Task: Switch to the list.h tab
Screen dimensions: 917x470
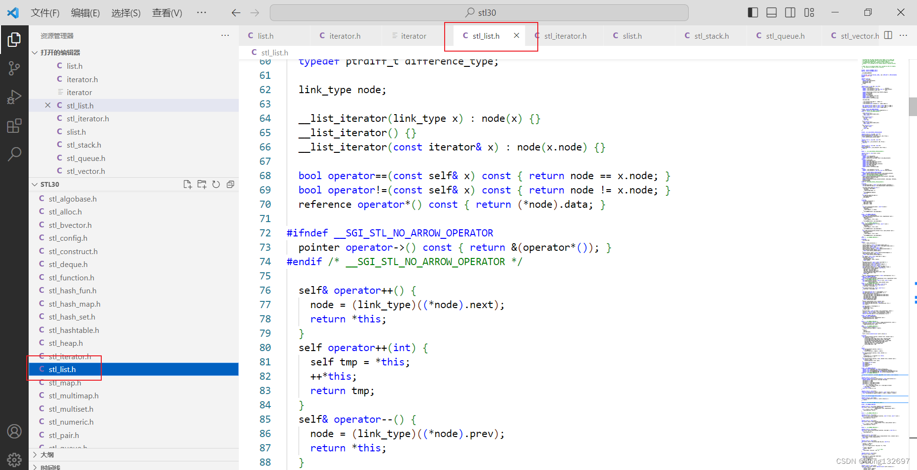Action: (x=275, y=36)
